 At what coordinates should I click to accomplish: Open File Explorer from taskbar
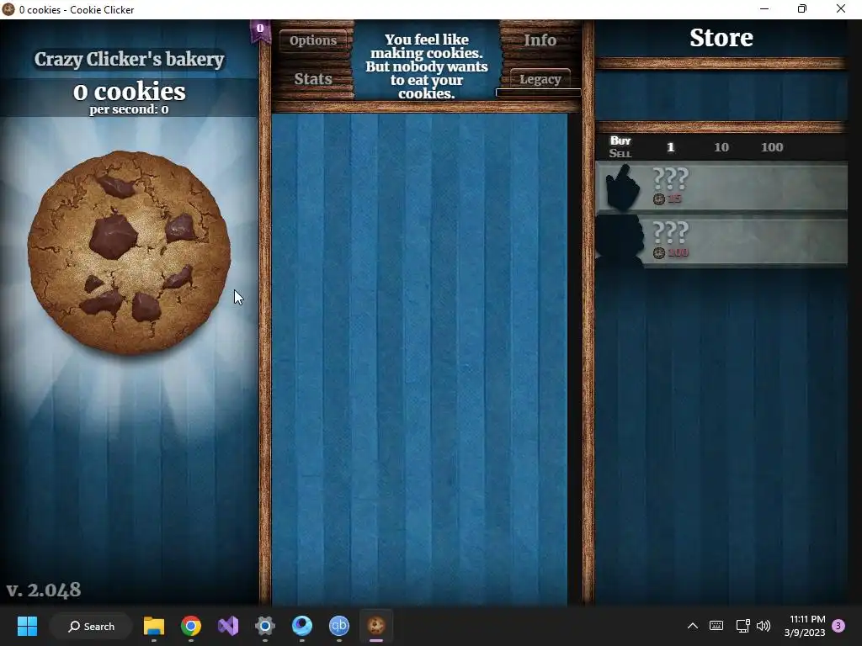[x=154, y=626]
